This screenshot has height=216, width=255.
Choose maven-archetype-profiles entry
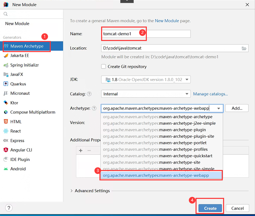162,149
